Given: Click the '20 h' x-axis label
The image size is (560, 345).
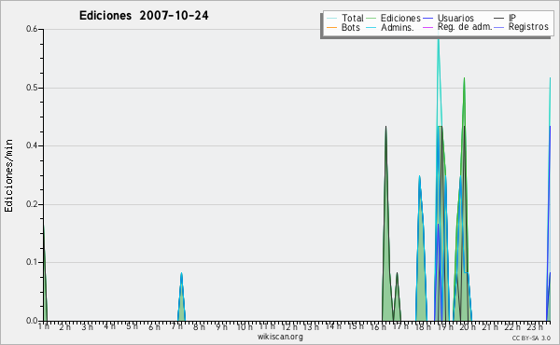Looking at the screenshot, I should pyautogui.click(x=468, y=326).
